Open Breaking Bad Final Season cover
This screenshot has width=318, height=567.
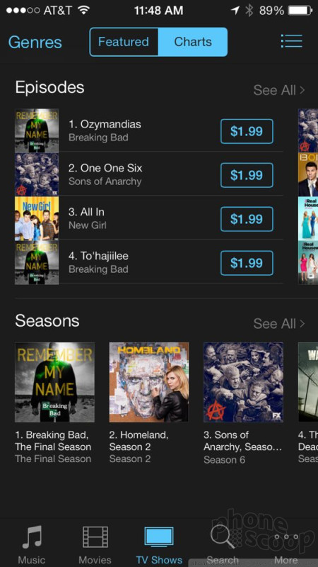click(54, 382)
